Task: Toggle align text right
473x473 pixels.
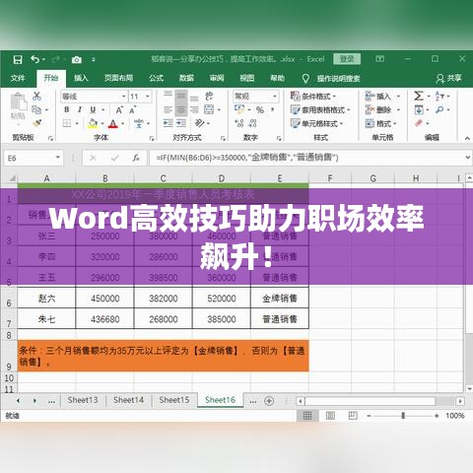Action: coord(194,109)
